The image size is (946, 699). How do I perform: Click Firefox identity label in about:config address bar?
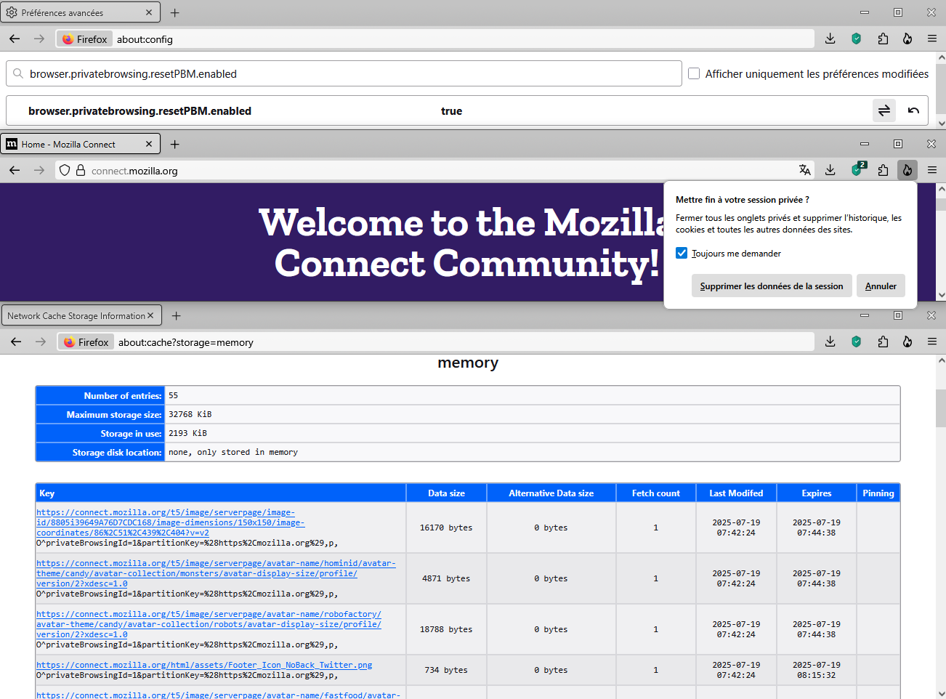85,39
